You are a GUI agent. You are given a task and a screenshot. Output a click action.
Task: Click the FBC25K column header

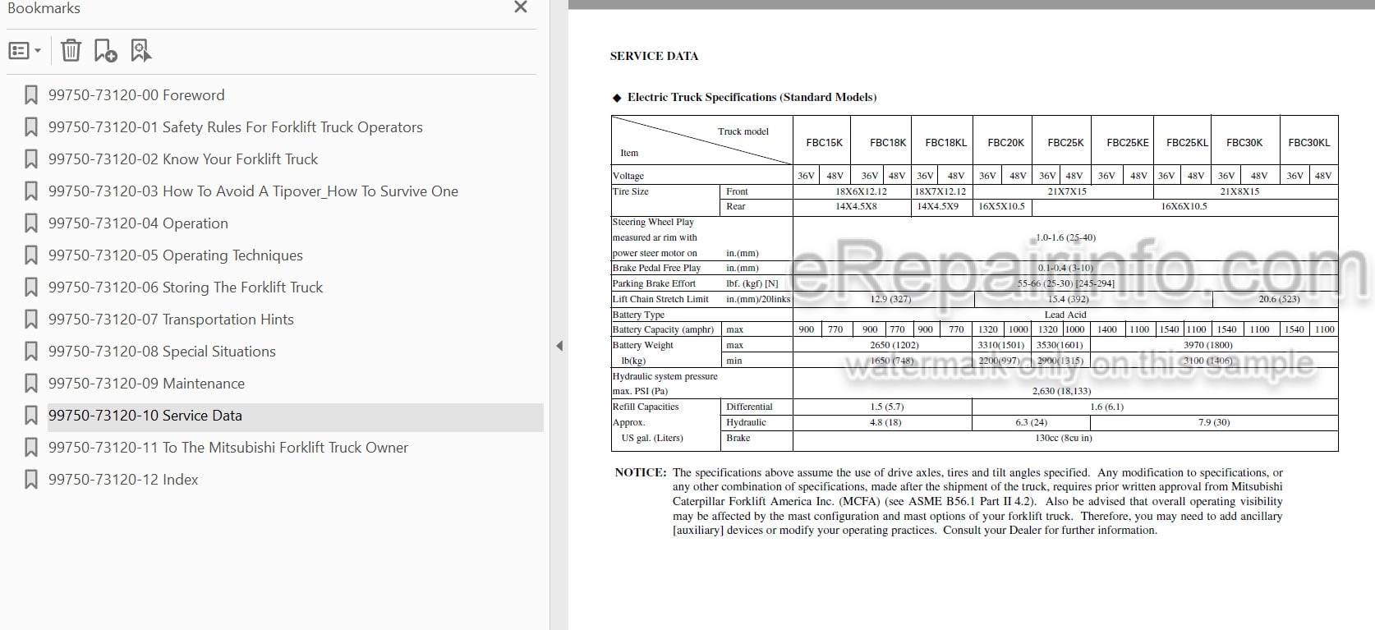[x=1065, y=142]
